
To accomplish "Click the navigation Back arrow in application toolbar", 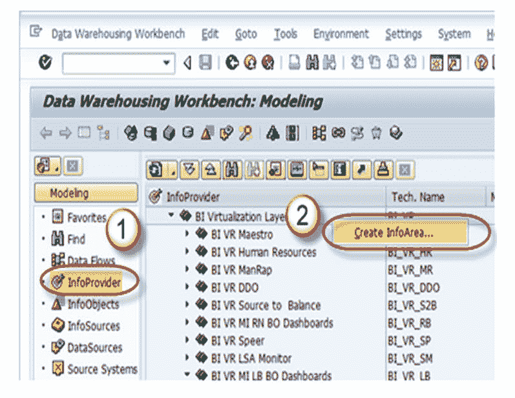I will (x=46, y=133).
